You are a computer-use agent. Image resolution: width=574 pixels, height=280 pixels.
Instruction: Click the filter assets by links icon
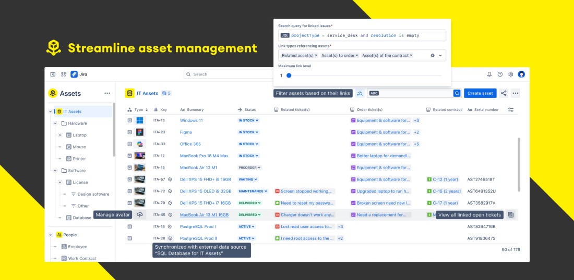(360, 93)
